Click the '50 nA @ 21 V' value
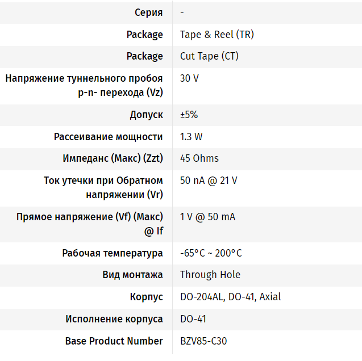The width and height of the screenshot is (362, 361). pos(209,180)
